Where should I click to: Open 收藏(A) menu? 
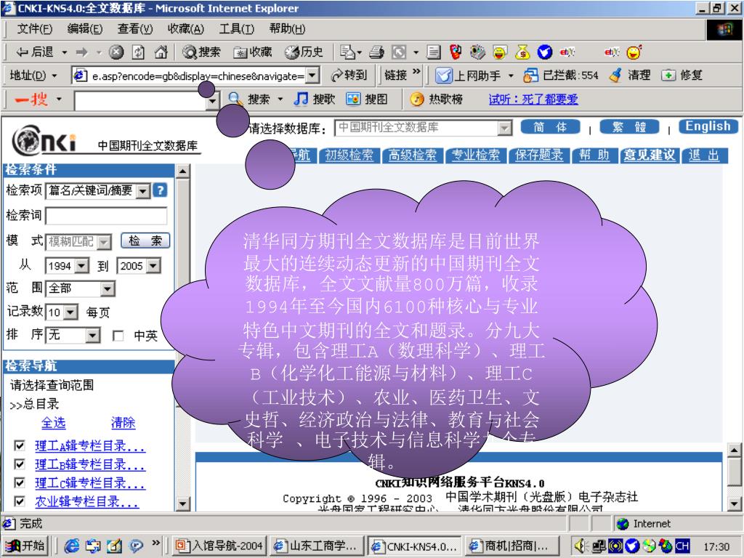[x=185, y=29]
